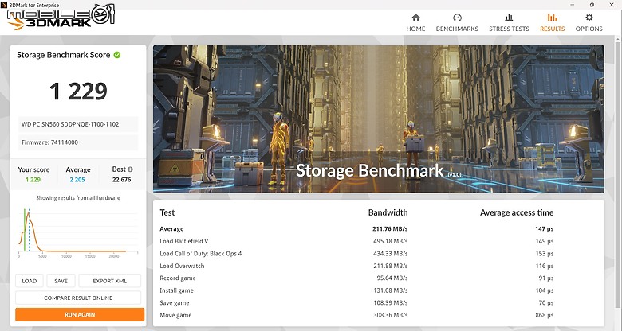
Task: Switch to the Stress Tests tab
Action: 509,22
